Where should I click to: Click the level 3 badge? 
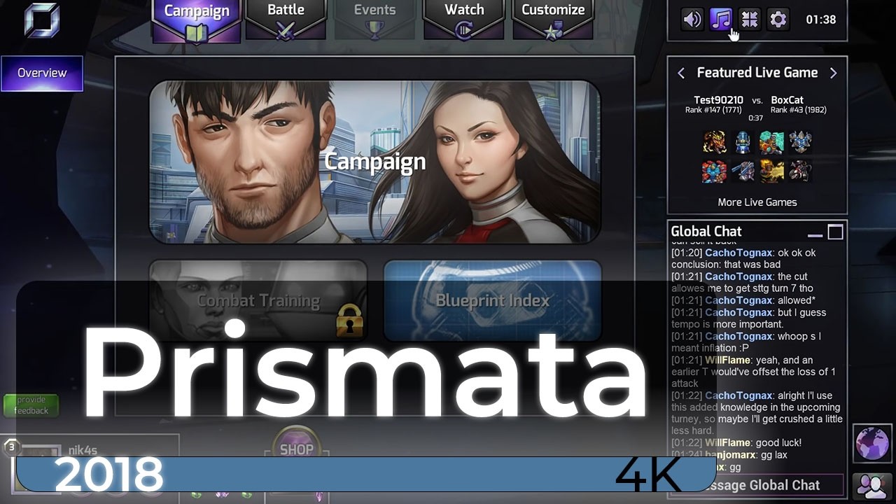(10, 447)
